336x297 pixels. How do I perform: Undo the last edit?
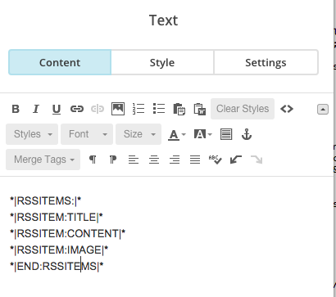(x=236, y=160)
